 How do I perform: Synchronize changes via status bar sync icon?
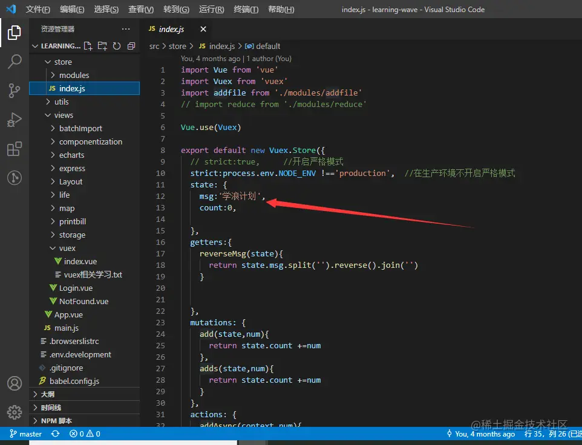55,434
